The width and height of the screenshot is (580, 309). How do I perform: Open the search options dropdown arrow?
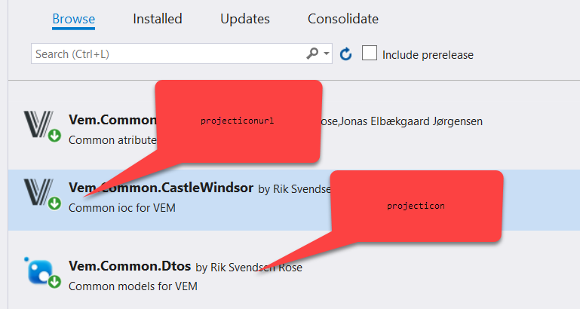[x=327, y=54]
